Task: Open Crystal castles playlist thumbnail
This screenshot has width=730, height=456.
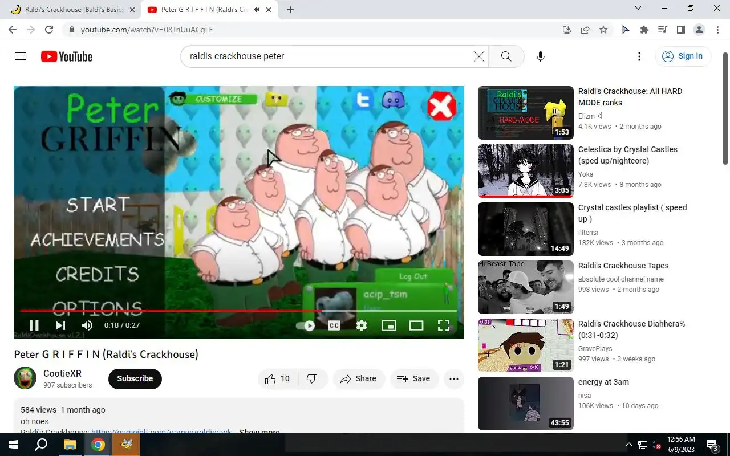Action: point(526,229)
